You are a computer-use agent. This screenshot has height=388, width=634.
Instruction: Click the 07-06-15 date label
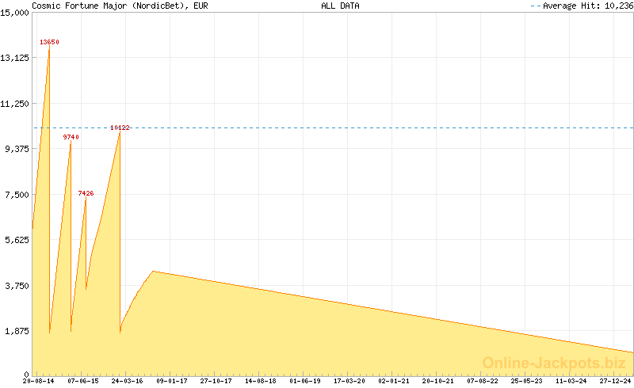83,381
